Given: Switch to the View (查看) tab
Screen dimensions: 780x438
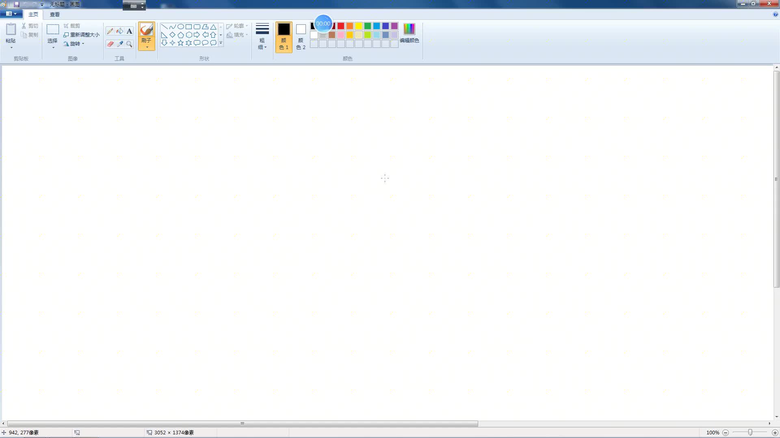Looking at the screenshot, I should click(55, 15).
